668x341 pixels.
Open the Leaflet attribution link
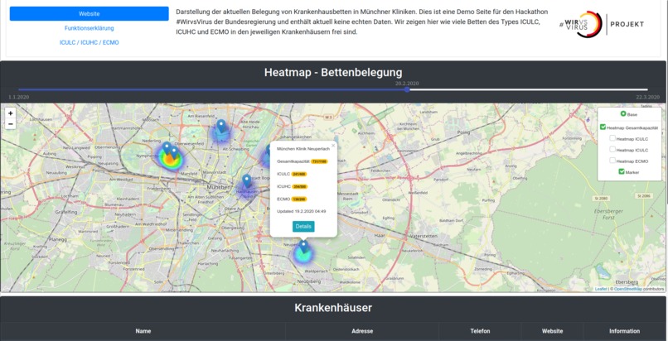coord(601,289)
